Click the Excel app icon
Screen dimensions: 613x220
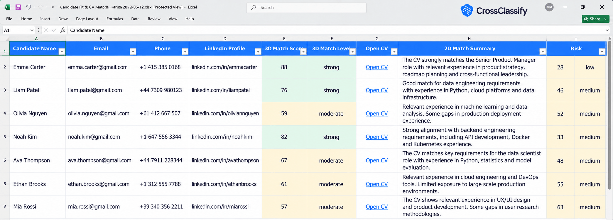tap(7, 7)
